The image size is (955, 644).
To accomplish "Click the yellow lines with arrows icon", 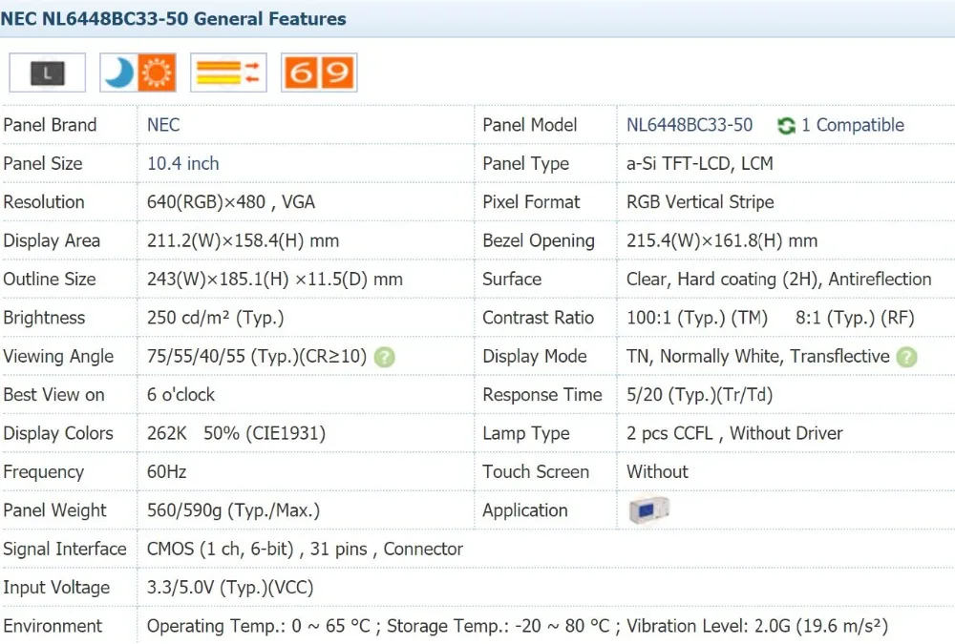I will point(228,73).
